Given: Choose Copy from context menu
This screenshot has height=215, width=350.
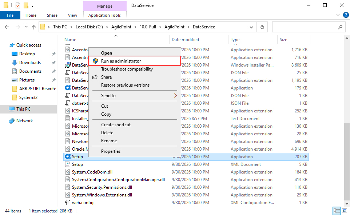Looking at the screenshot, I should click(x=134, y=114).
